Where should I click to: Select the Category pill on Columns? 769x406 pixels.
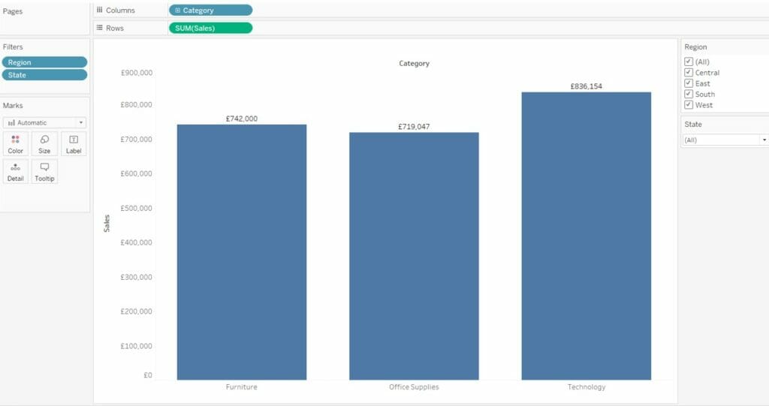point(210,11)
